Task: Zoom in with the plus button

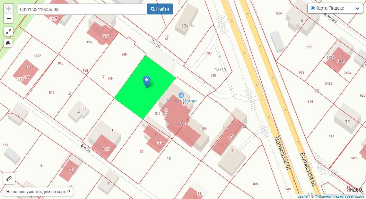Action: [x=8, y=9]
